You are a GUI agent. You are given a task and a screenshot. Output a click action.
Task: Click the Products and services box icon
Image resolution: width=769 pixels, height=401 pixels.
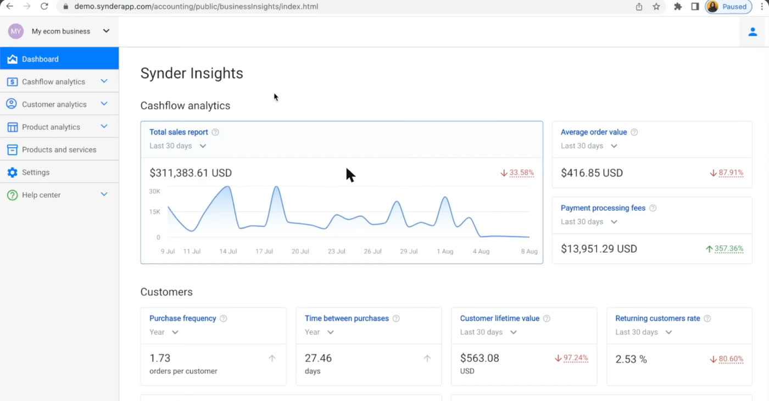[12, 149]
